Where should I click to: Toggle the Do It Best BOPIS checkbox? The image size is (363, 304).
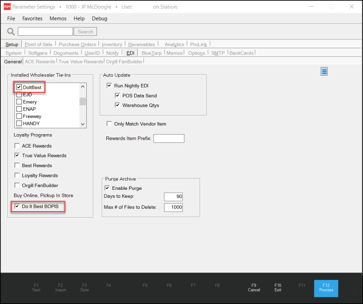pyautogui.click(x=17, y=206)
